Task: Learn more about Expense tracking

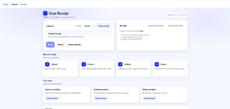Action: [52, 98]
